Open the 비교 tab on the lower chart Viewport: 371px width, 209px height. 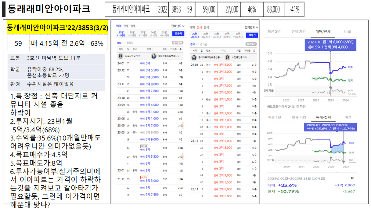point(348,117)
